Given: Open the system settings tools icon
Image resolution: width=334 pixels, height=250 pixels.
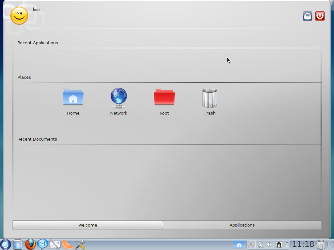Looking at the screenshot, I should point(80,244).
